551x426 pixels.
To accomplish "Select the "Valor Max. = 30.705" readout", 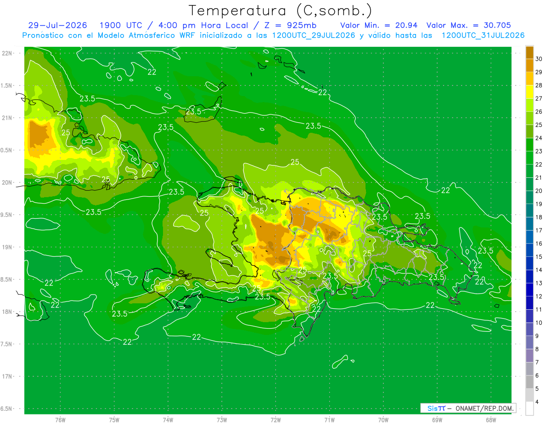I will (469, 25).
